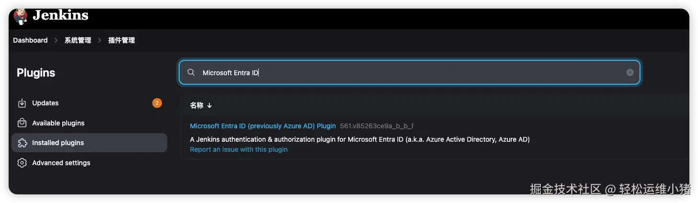Screen dimensions: 698x203
Task: Click the Available plugins shopping bag icon
Action: click(22, 123)
